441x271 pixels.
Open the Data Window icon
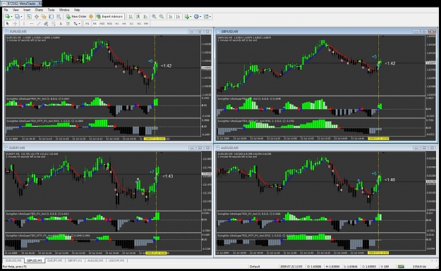(37, 17)
